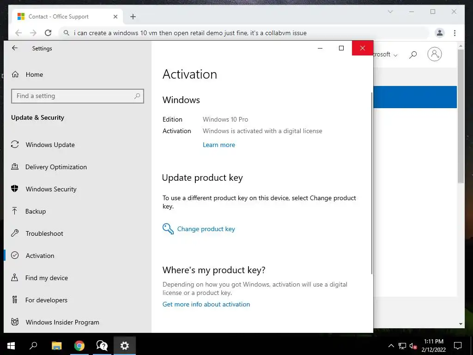Click Chrome's forward navigation arrow
The image size is (473, 355).
(33, 33)
